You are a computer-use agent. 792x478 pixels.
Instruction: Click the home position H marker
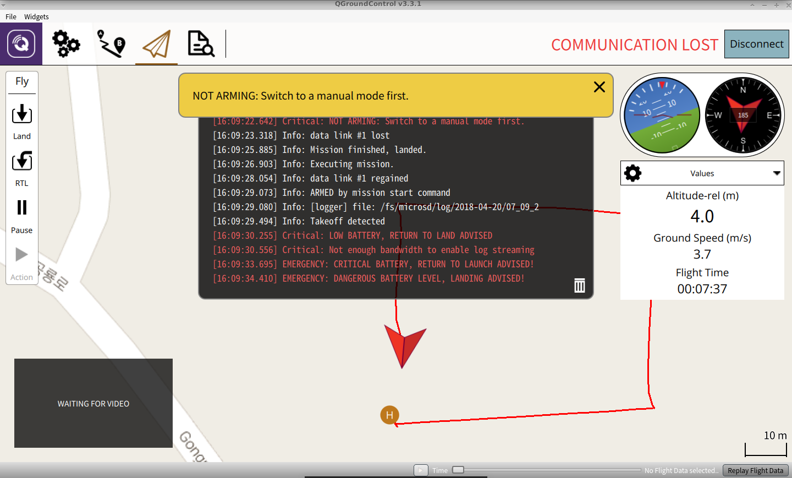(x=389, y=415)
